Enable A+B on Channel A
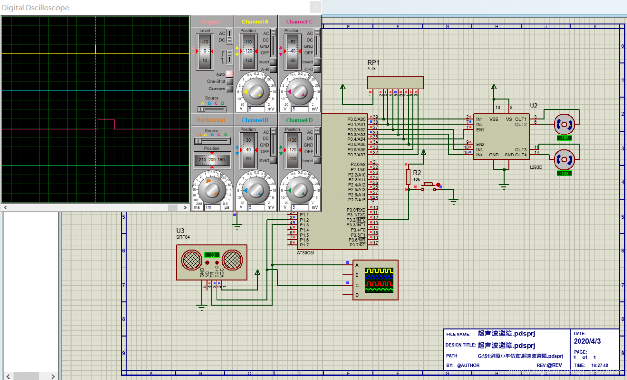Viewport: 627px width, 380px height. click(x=273, y=69)
